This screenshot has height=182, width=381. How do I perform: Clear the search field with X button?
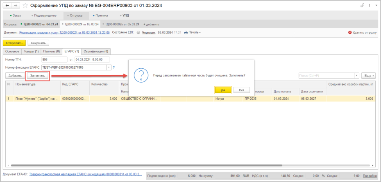coord(356,76)
